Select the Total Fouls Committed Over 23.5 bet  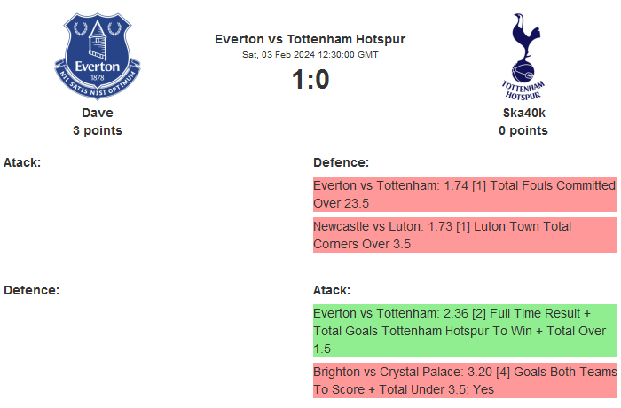(x=464, y=194)
